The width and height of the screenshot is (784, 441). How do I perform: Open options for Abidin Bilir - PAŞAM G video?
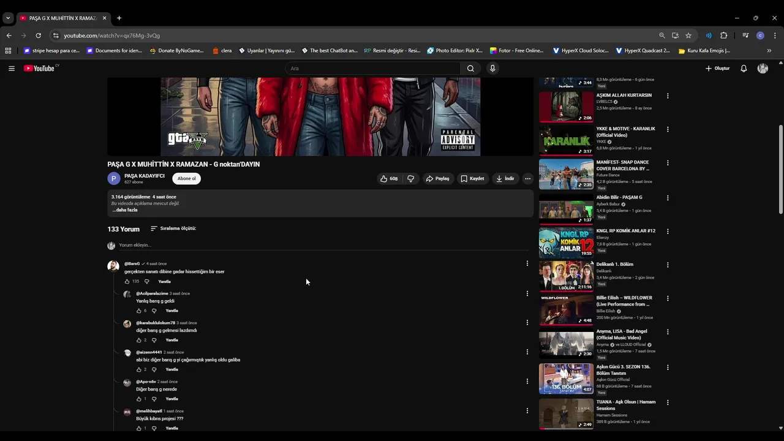pos(668,198)
